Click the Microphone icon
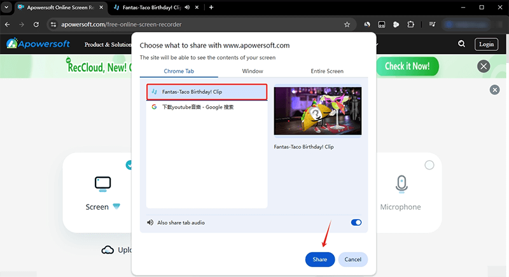This screenshot has height=277, width=509. pyautogui.click(x=400, y=184)
